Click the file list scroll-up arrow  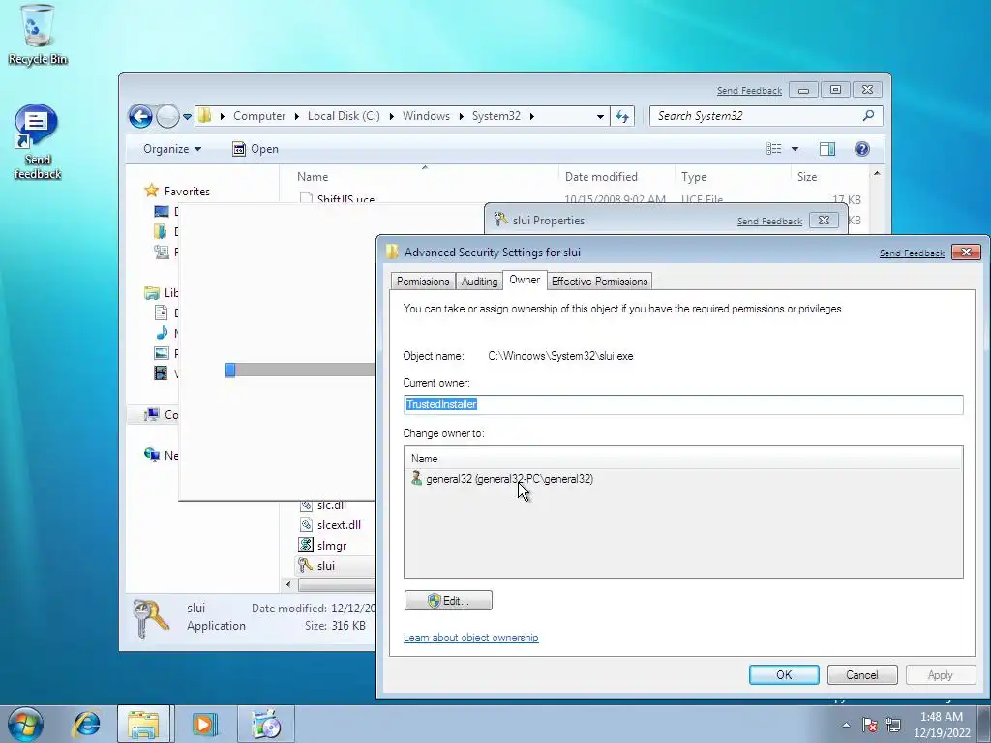(877, 174)
